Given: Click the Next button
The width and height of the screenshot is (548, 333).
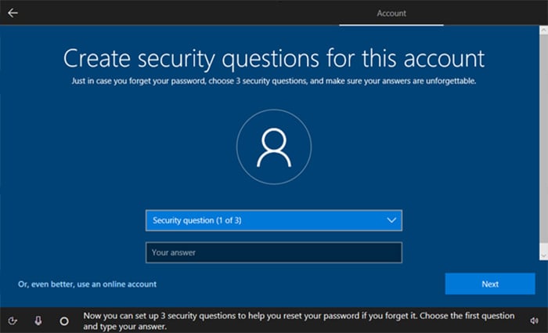Looking at the screenshot, I should click(490, 284).
